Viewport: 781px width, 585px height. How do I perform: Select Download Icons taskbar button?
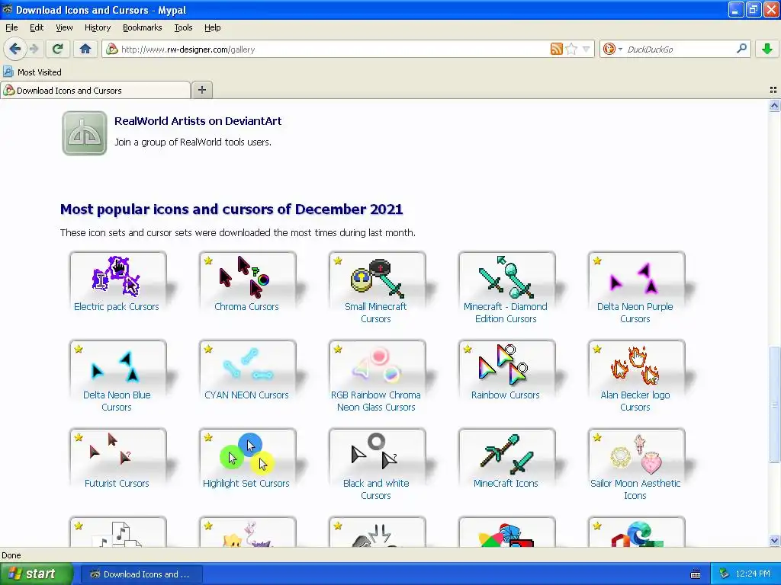141,574
